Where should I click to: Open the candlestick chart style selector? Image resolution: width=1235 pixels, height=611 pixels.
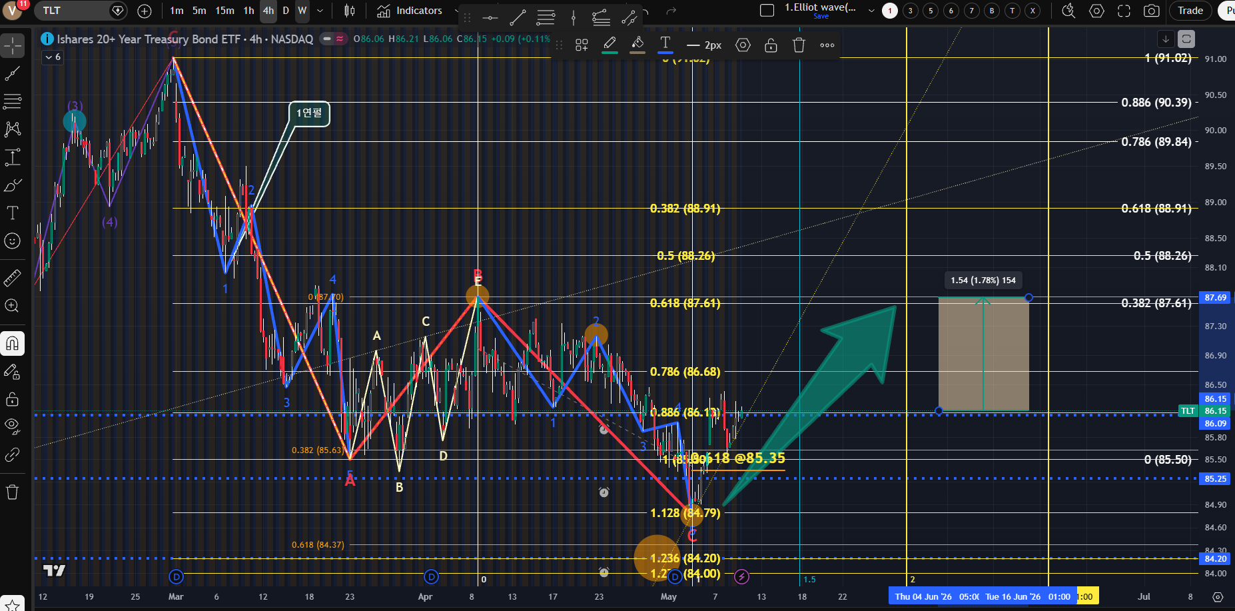click(x=350, y=11)
